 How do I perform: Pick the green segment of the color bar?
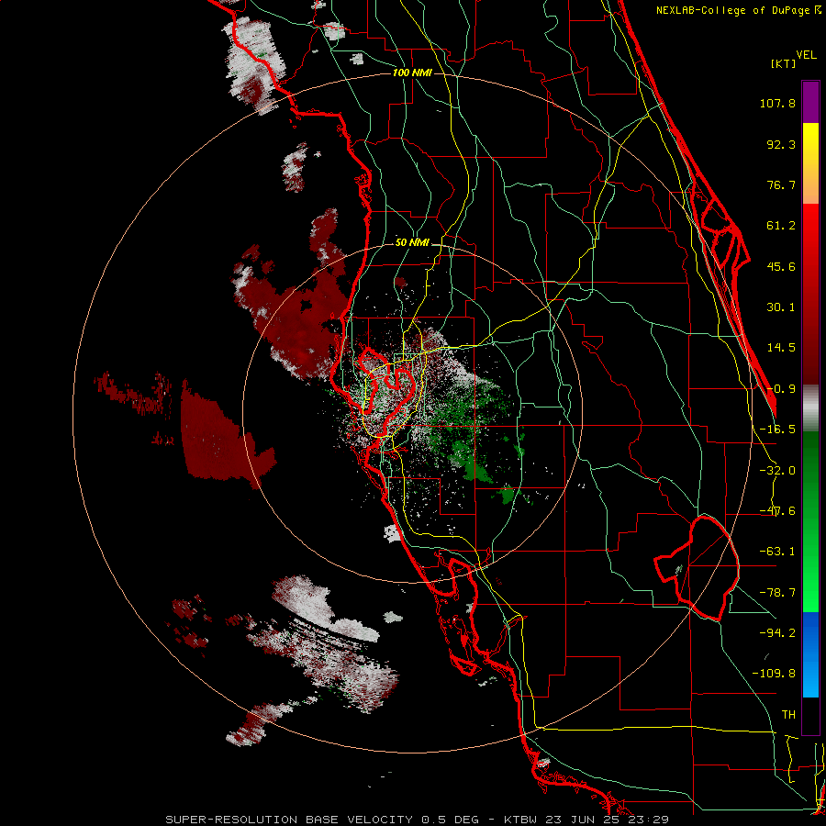pos(810,521)
